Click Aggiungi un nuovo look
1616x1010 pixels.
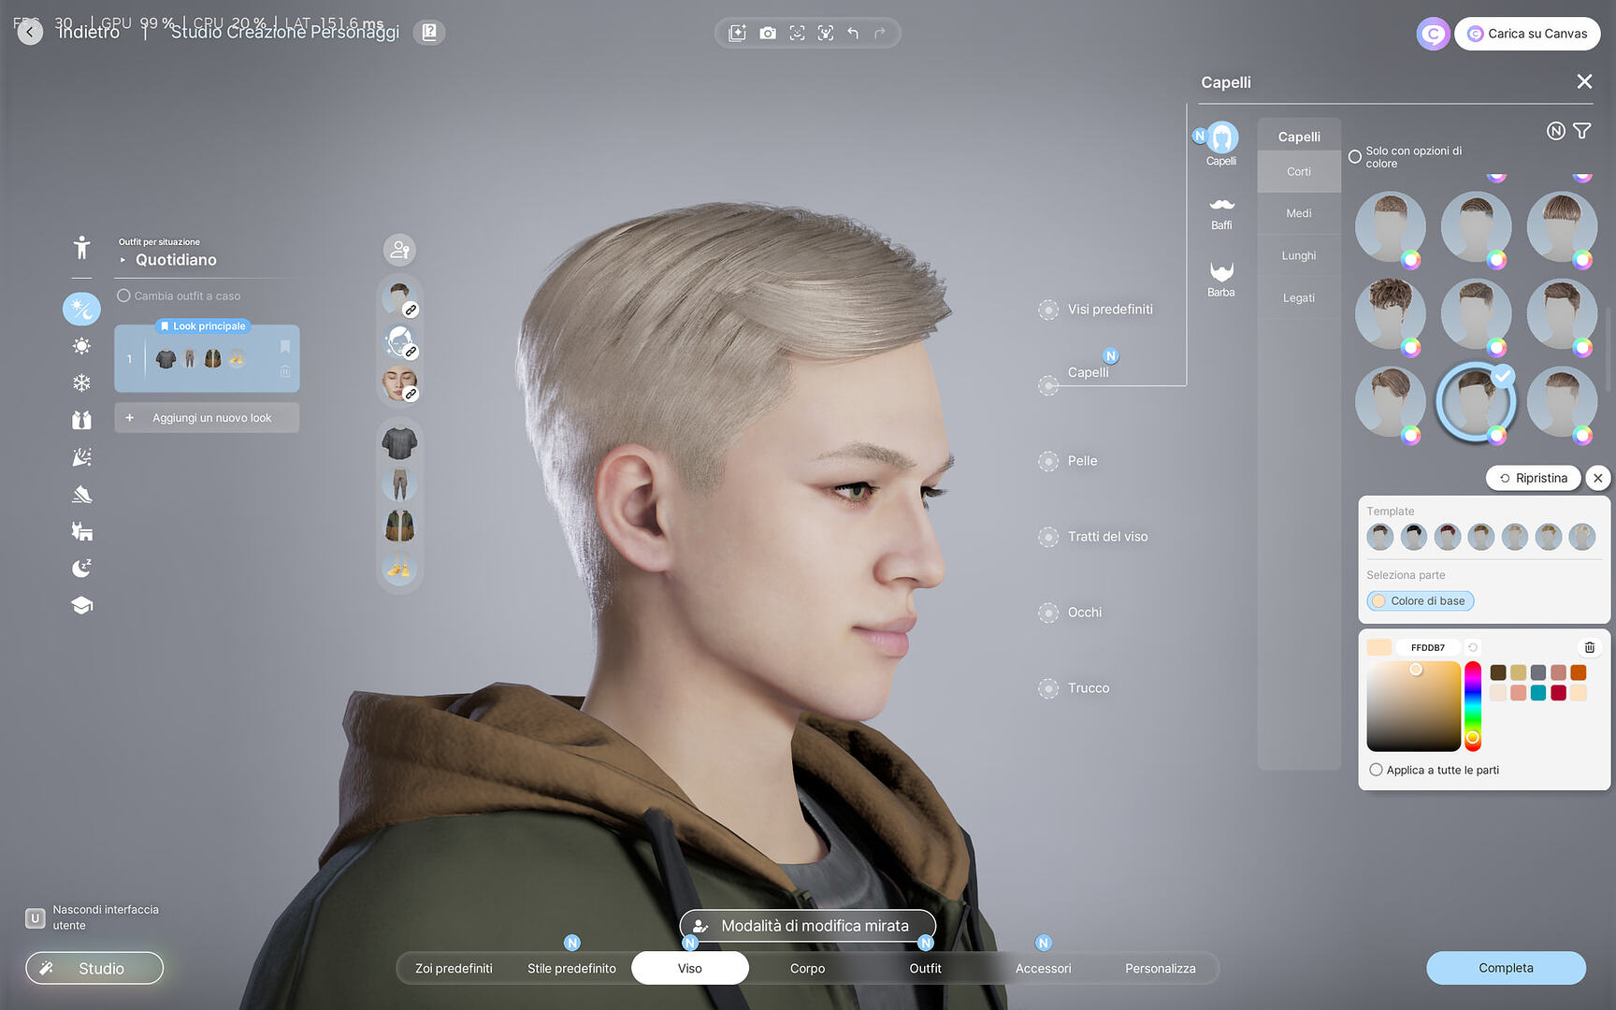[x=207, y=418]
